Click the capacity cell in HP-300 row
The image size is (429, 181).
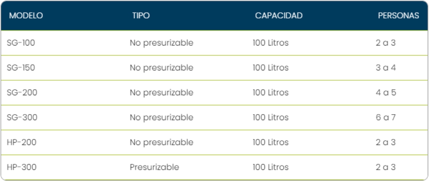click(270, 167)
